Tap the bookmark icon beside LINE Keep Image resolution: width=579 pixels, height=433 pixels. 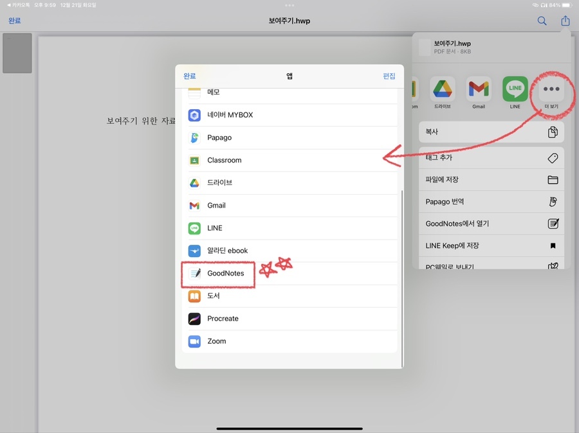[x=553, y=245]
